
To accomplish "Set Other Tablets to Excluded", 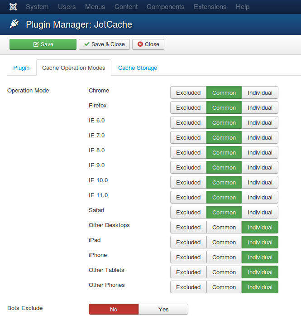I will pyautogui.click(x=188, y=272).
